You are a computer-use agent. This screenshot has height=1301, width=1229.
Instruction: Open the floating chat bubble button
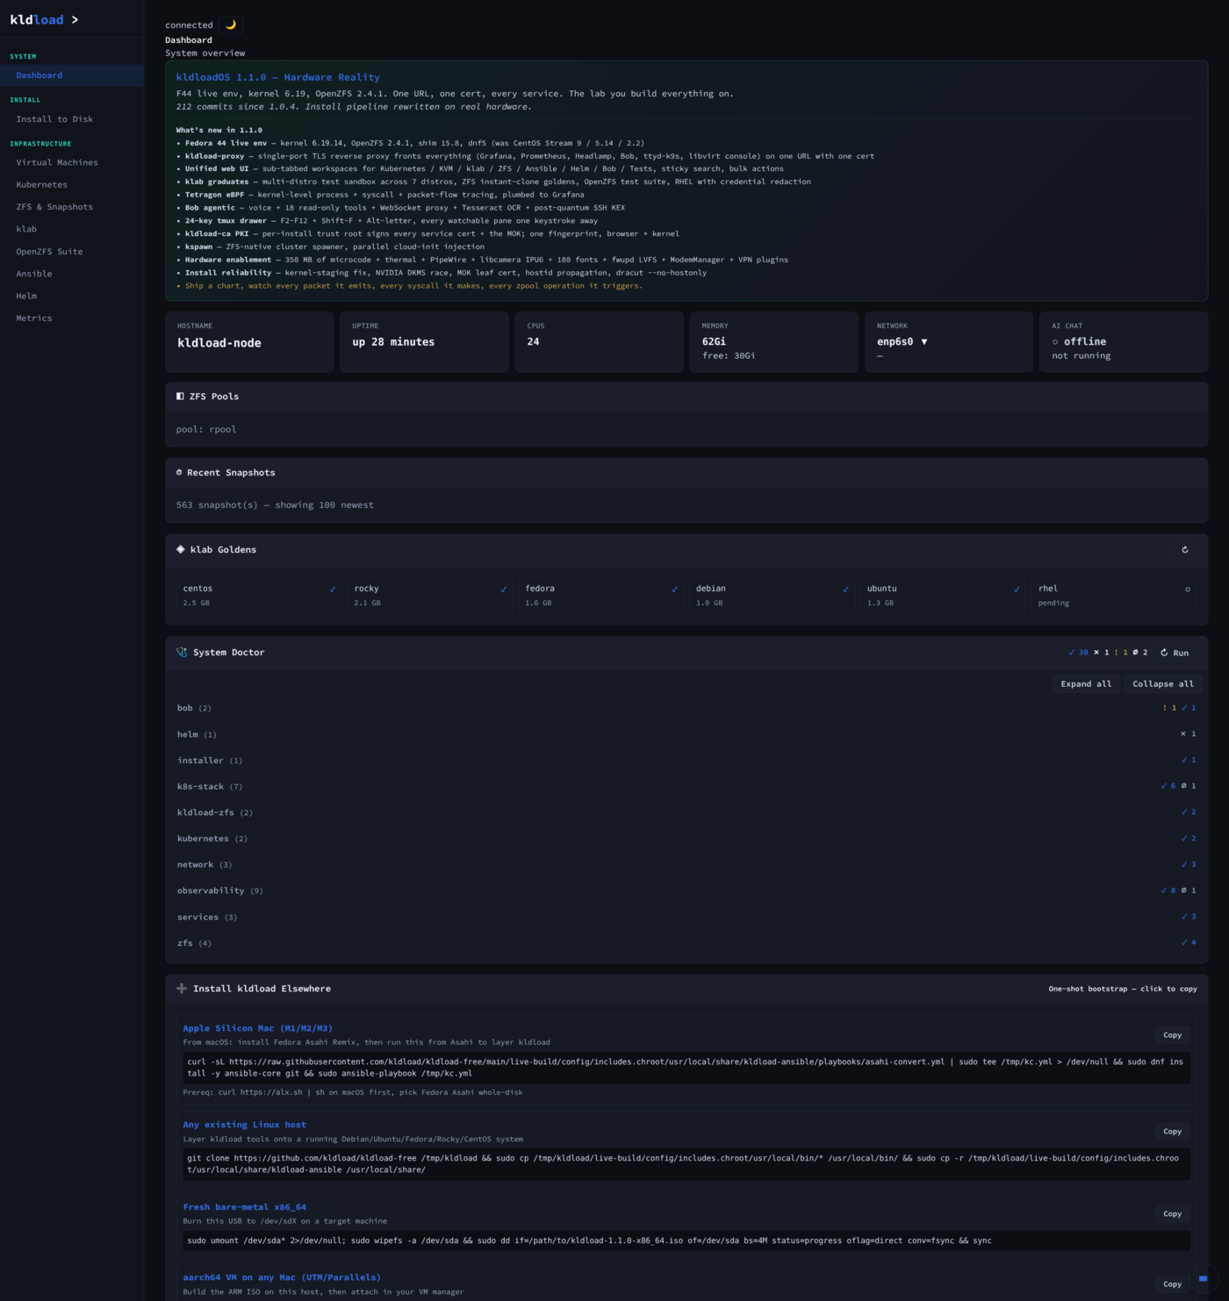tap(1203, 1279)
